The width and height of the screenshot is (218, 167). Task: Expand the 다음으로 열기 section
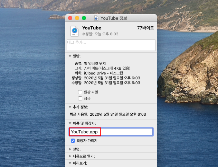[x=70, y=156]
